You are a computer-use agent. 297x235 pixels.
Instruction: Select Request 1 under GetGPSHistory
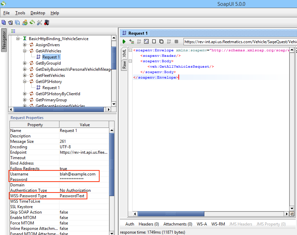[x=51, y=88]
